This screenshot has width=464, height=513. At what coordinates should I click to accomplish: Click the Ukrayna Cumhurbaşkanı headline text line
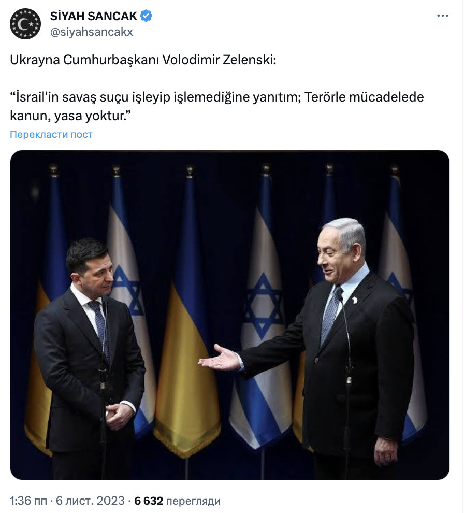coord(143,60)
